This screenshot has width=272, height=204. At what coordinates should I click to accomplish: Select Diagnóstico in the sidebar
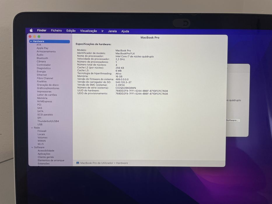tap(44, 68)
